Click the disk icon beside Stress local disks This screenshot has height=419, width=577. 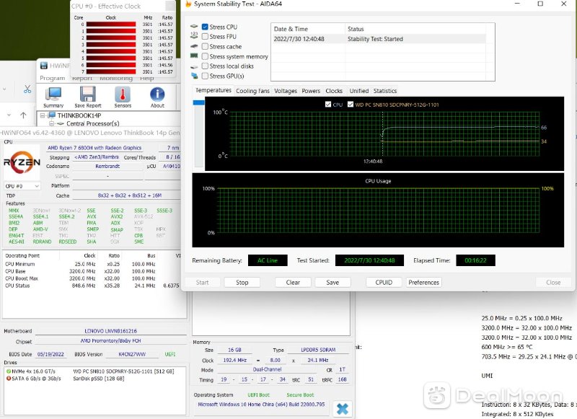click(194, 66)
